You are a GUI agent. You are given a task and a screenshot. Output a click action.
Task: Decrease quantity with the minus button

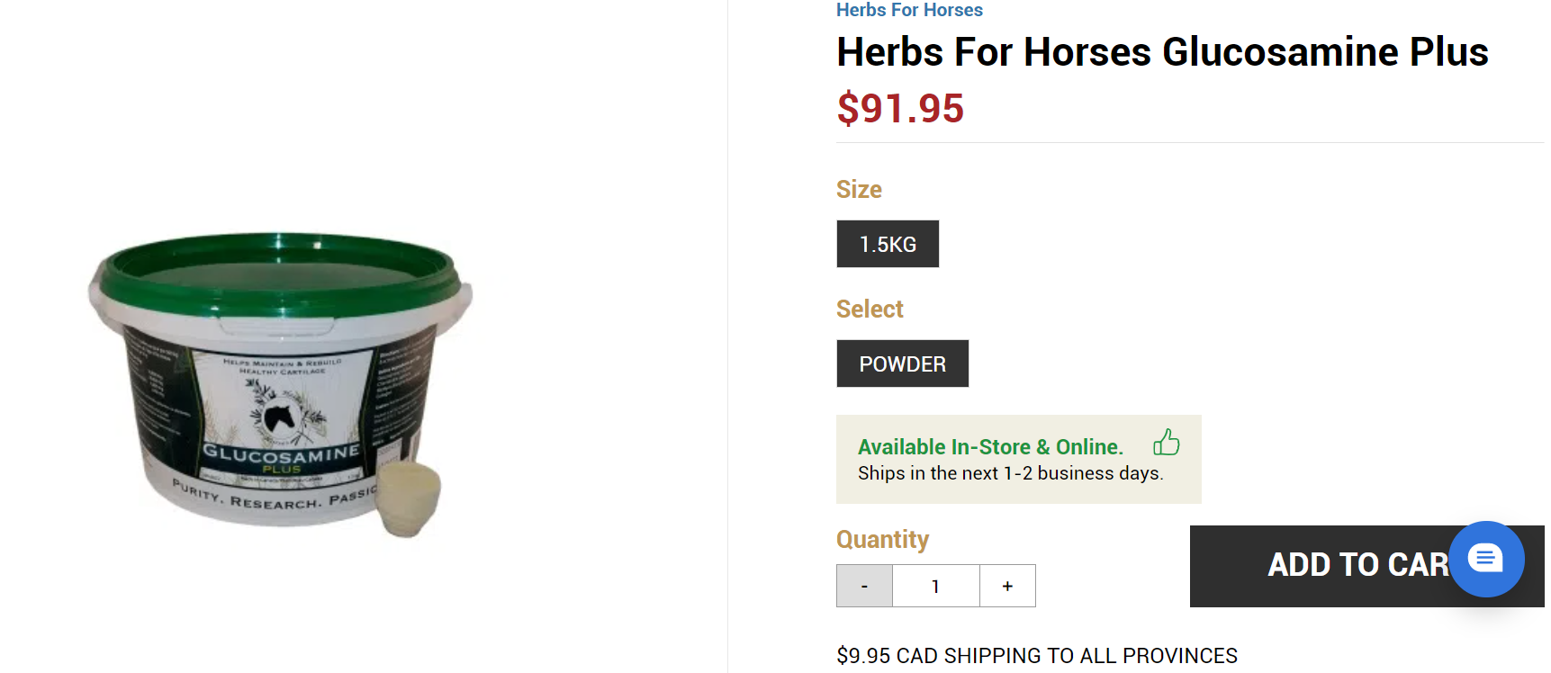864,586
